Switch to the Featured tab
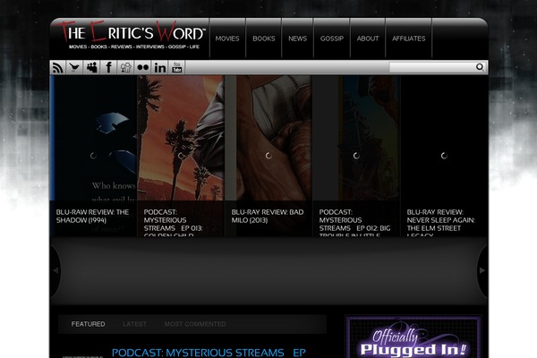The width and height of the screenshot is (537, 358). pyautogui.click(x=88, y=324)
